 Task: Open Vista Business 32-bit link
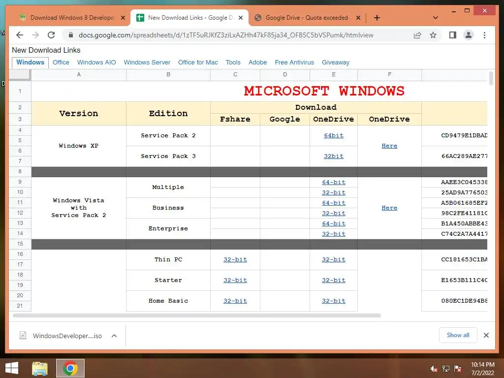click(334, 213)
